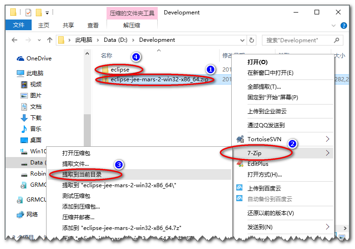Open the quick access toolbar customize dropdown

click(47, 13)
